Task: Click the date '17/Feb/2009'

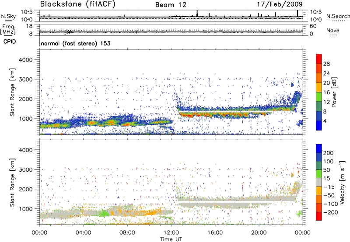Action: [x=280, y=4]
